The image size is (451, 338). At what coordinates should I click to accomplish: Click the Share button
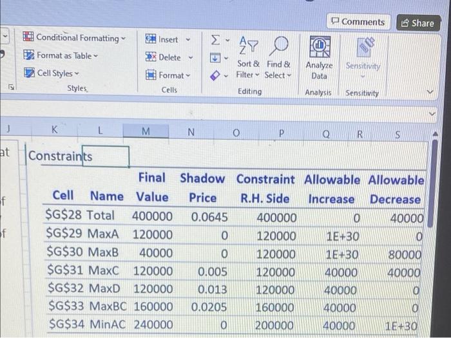(418, 23)
